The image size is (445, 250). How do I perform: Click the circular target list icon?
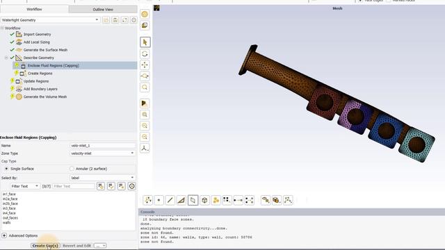click(131, 186)
